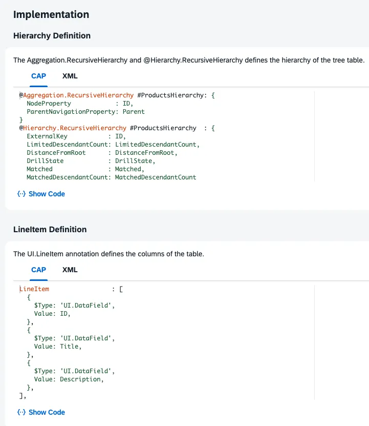The width and height of the screenshot is (369, 426).
Task: Expand Show Code for the hierarchy annotation snippet
Action: tap(47, 194)
